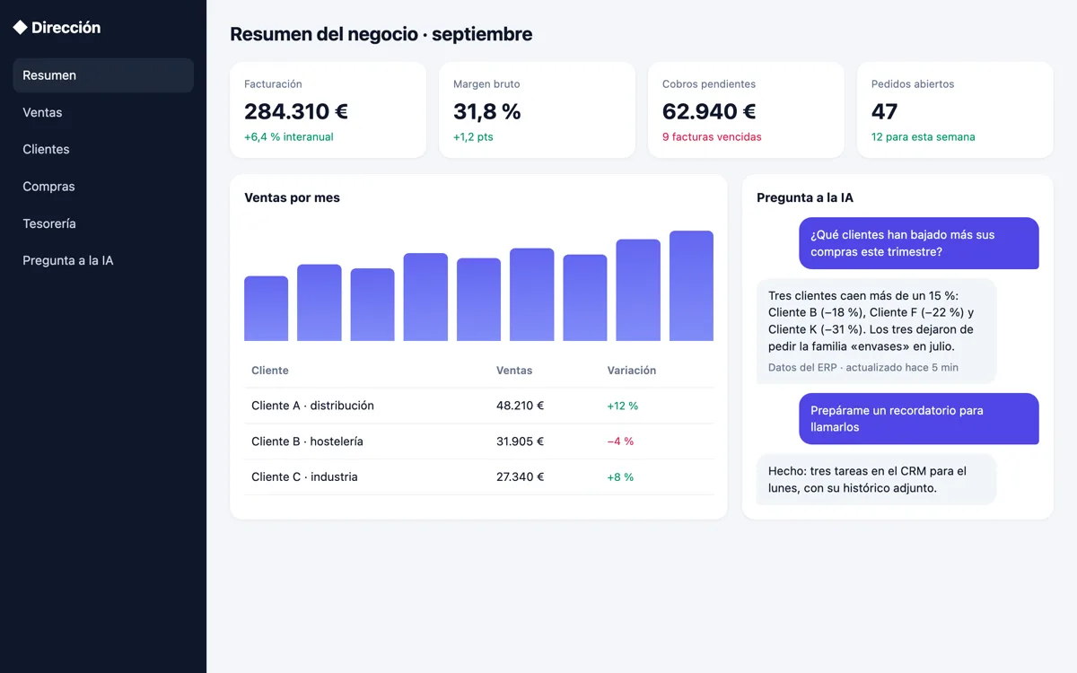Open Pregunta a la IA sidebar item

(x=103, y=260)
